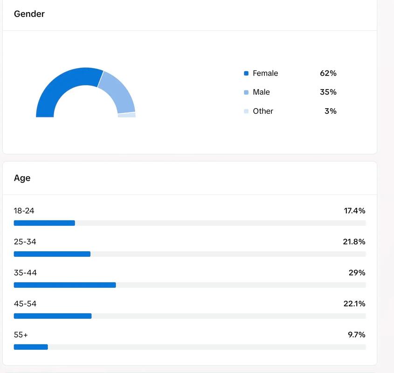This screenshot has height=373, width=394.
Task: Select the small Other segment of the chart
Action: [126, 115]
